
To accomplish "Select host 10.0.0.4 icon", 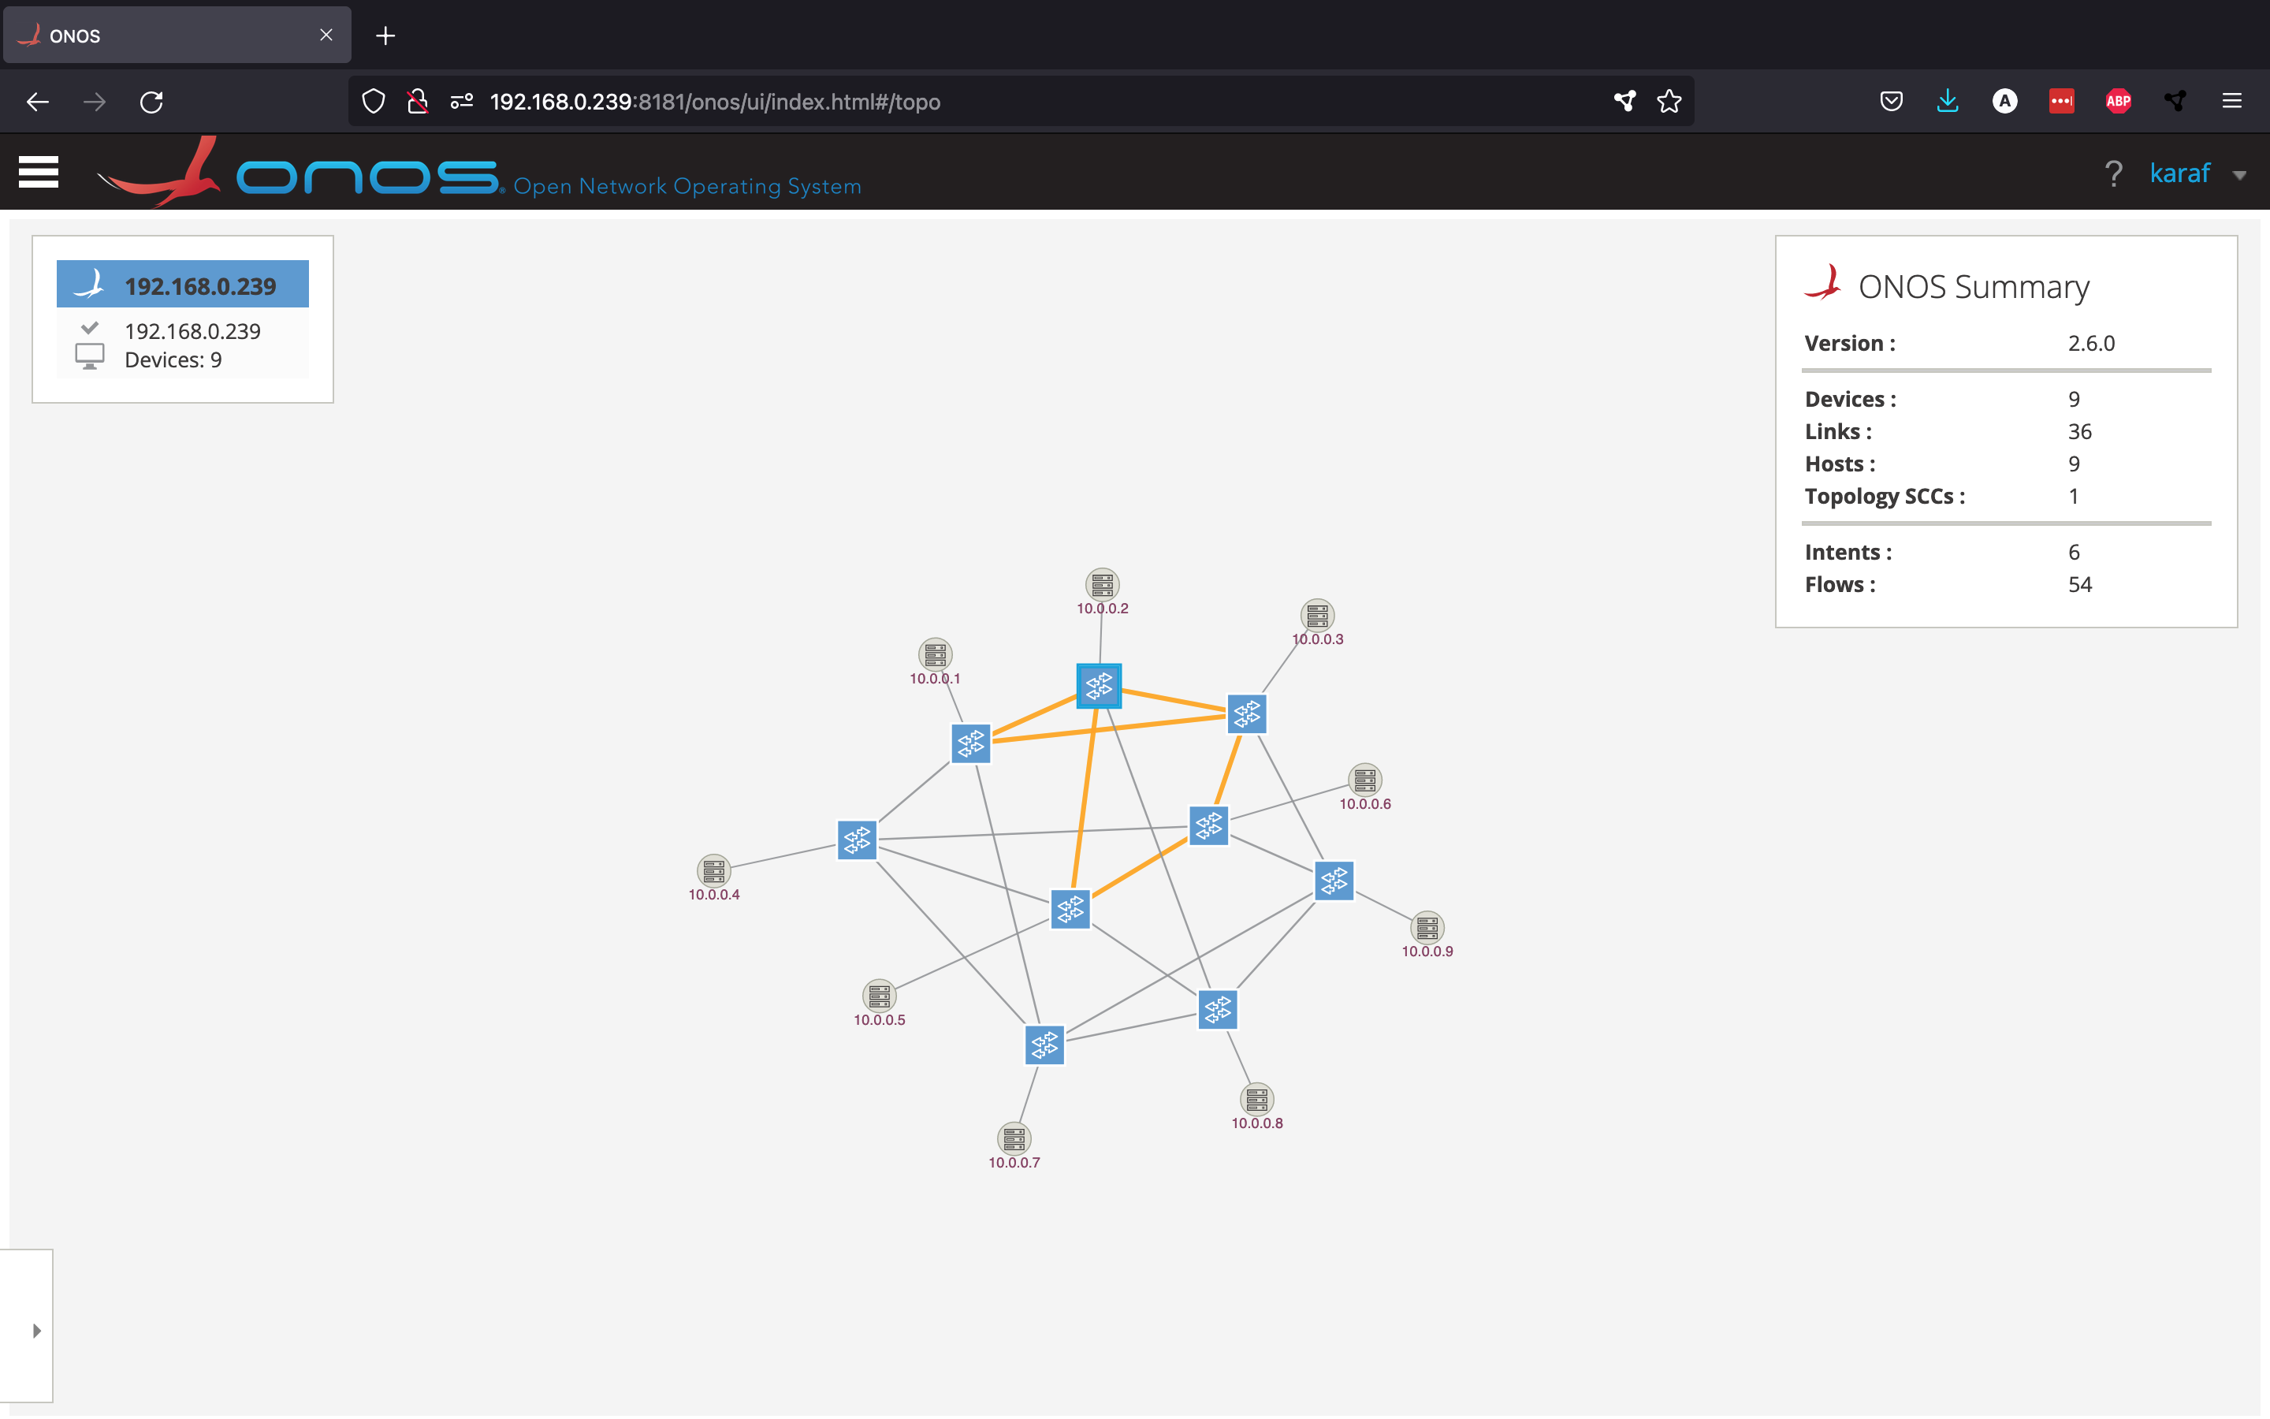I will coord(713,871).
